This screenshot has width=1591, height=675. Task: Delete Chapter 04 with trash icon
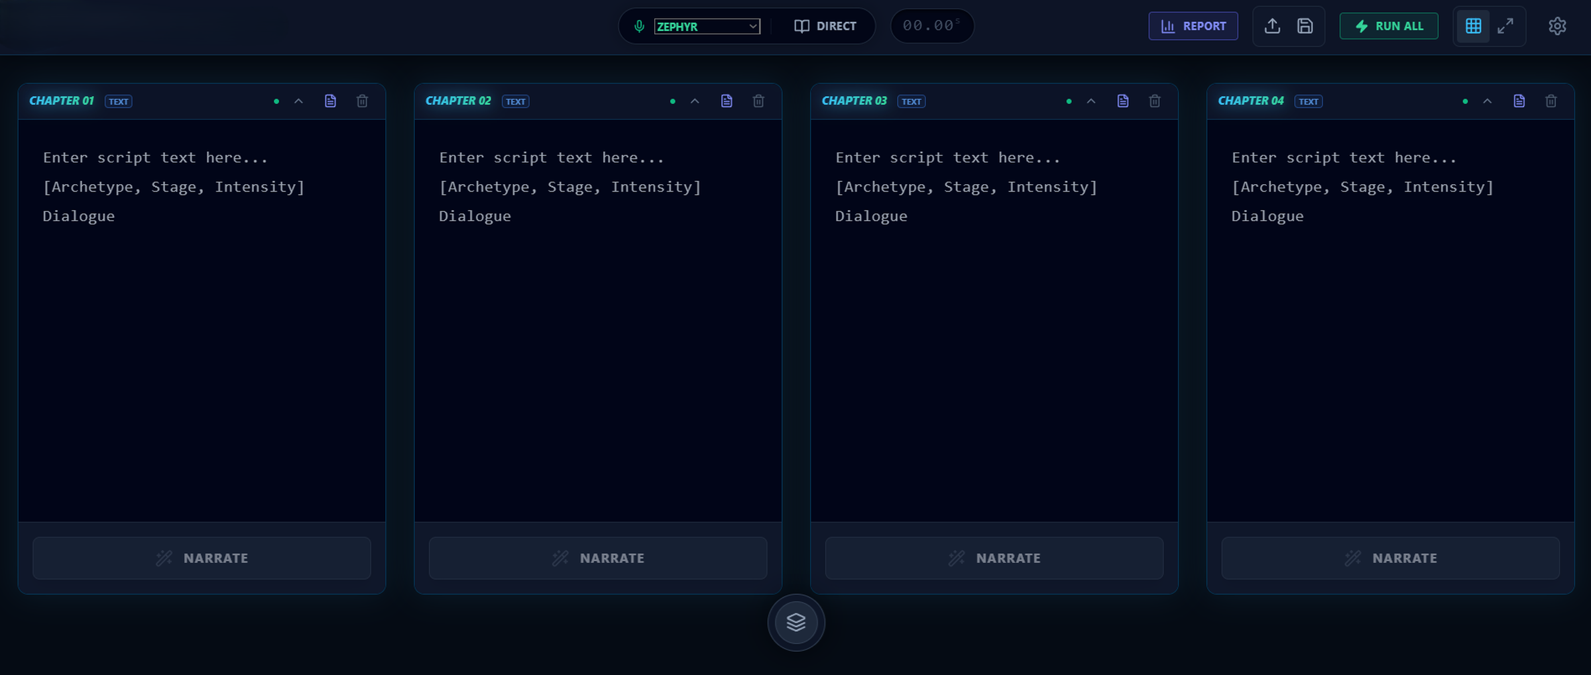click(1551, 101)
